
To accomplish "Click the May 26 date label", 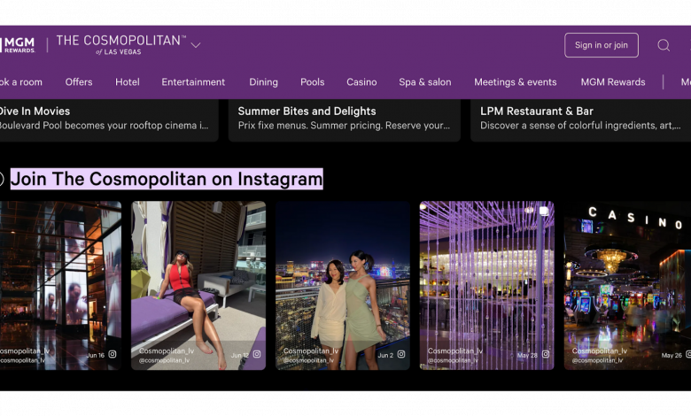I will point(672,355).
